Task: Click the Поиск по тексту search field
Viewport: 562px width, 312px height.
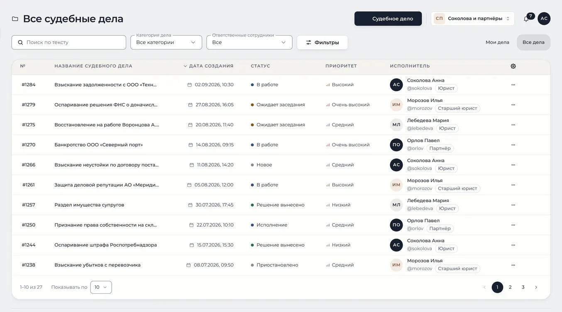Action: [68, 42]
